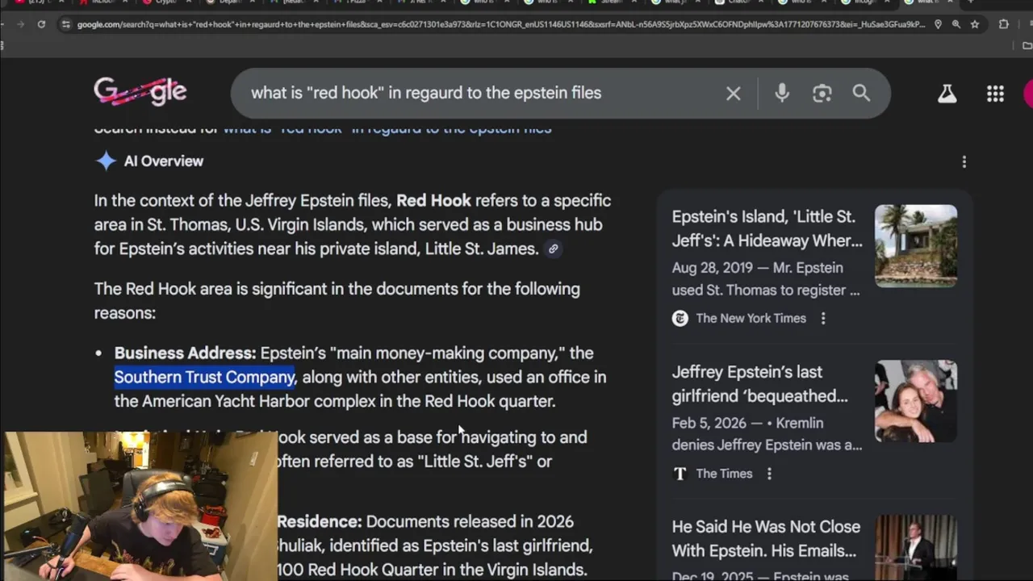The width and height of the screenshot is (1033, 581).
Task: Click the "Search instead for" original query link
Action: [x=387, y=129]
